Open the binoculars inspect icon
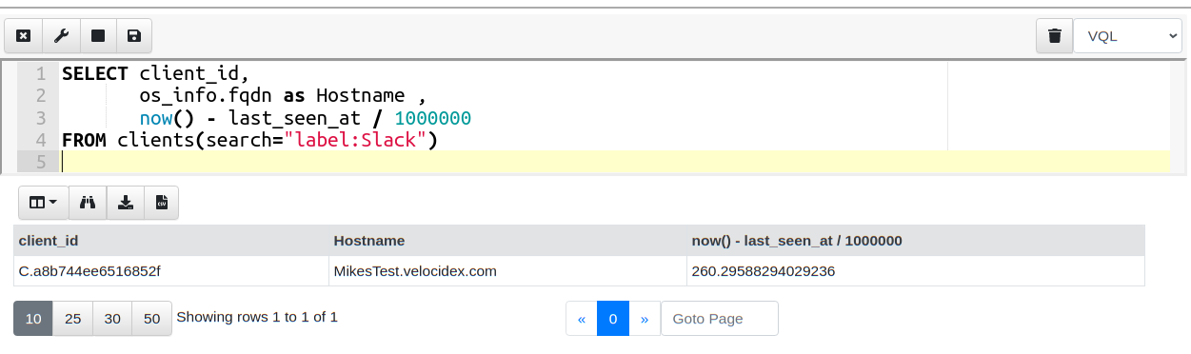 [x=88, y=203]
